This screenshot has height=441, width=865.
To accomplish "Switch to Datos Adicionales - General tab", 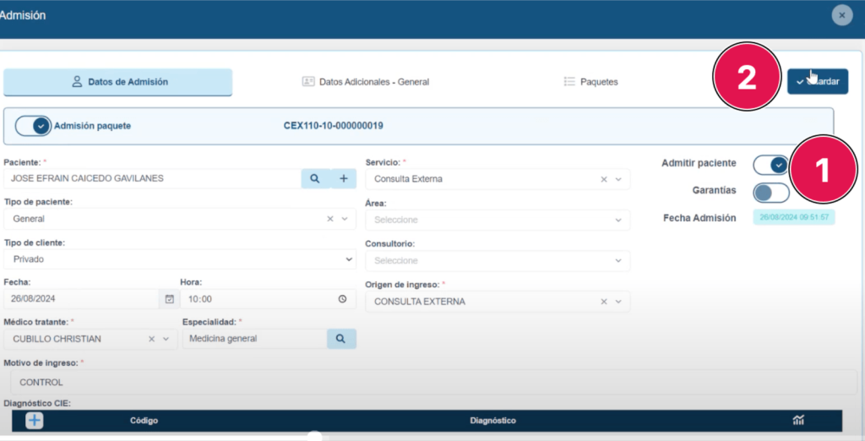I will [x=366, y=82].
